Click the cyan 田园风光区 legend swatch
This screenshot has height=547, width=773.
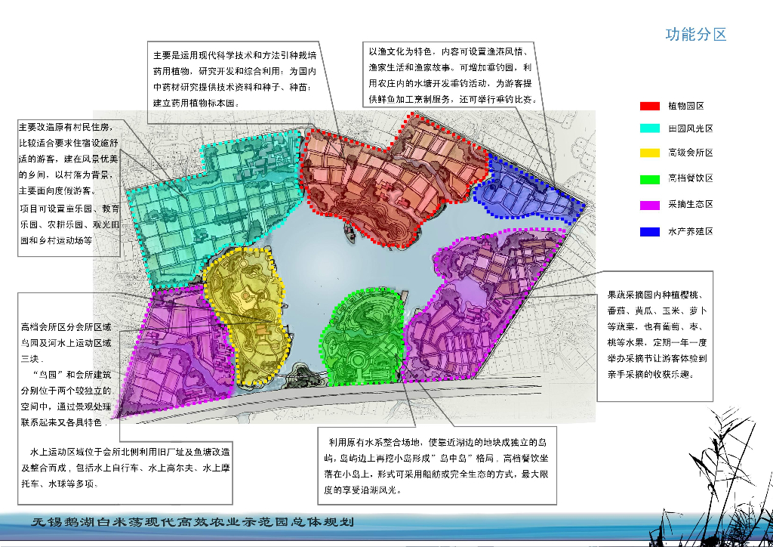[651, 129]
